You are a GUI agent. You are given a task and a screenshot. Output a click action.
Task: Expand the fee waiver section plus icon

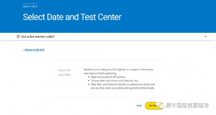coord(205,36)
